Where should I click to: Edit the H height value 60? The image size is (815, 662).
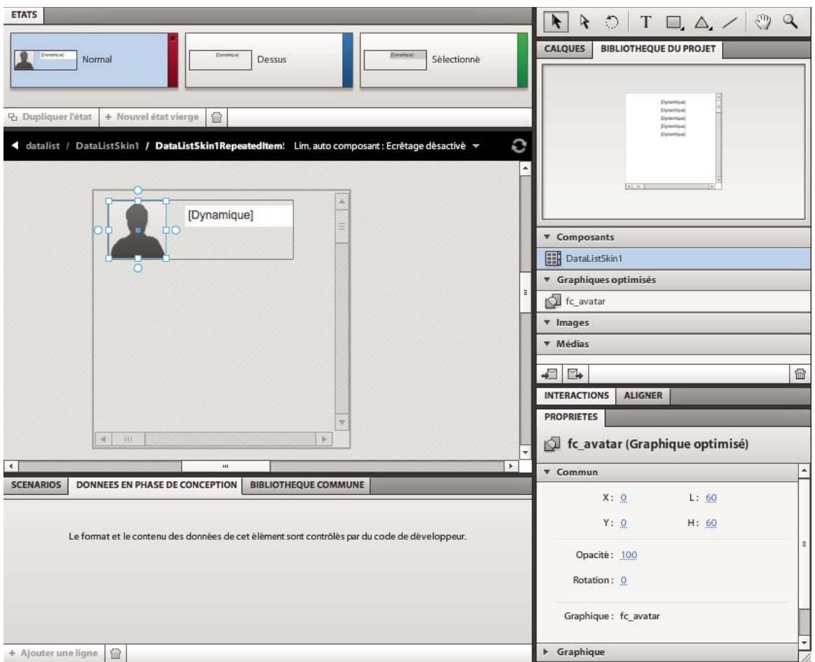711,523
